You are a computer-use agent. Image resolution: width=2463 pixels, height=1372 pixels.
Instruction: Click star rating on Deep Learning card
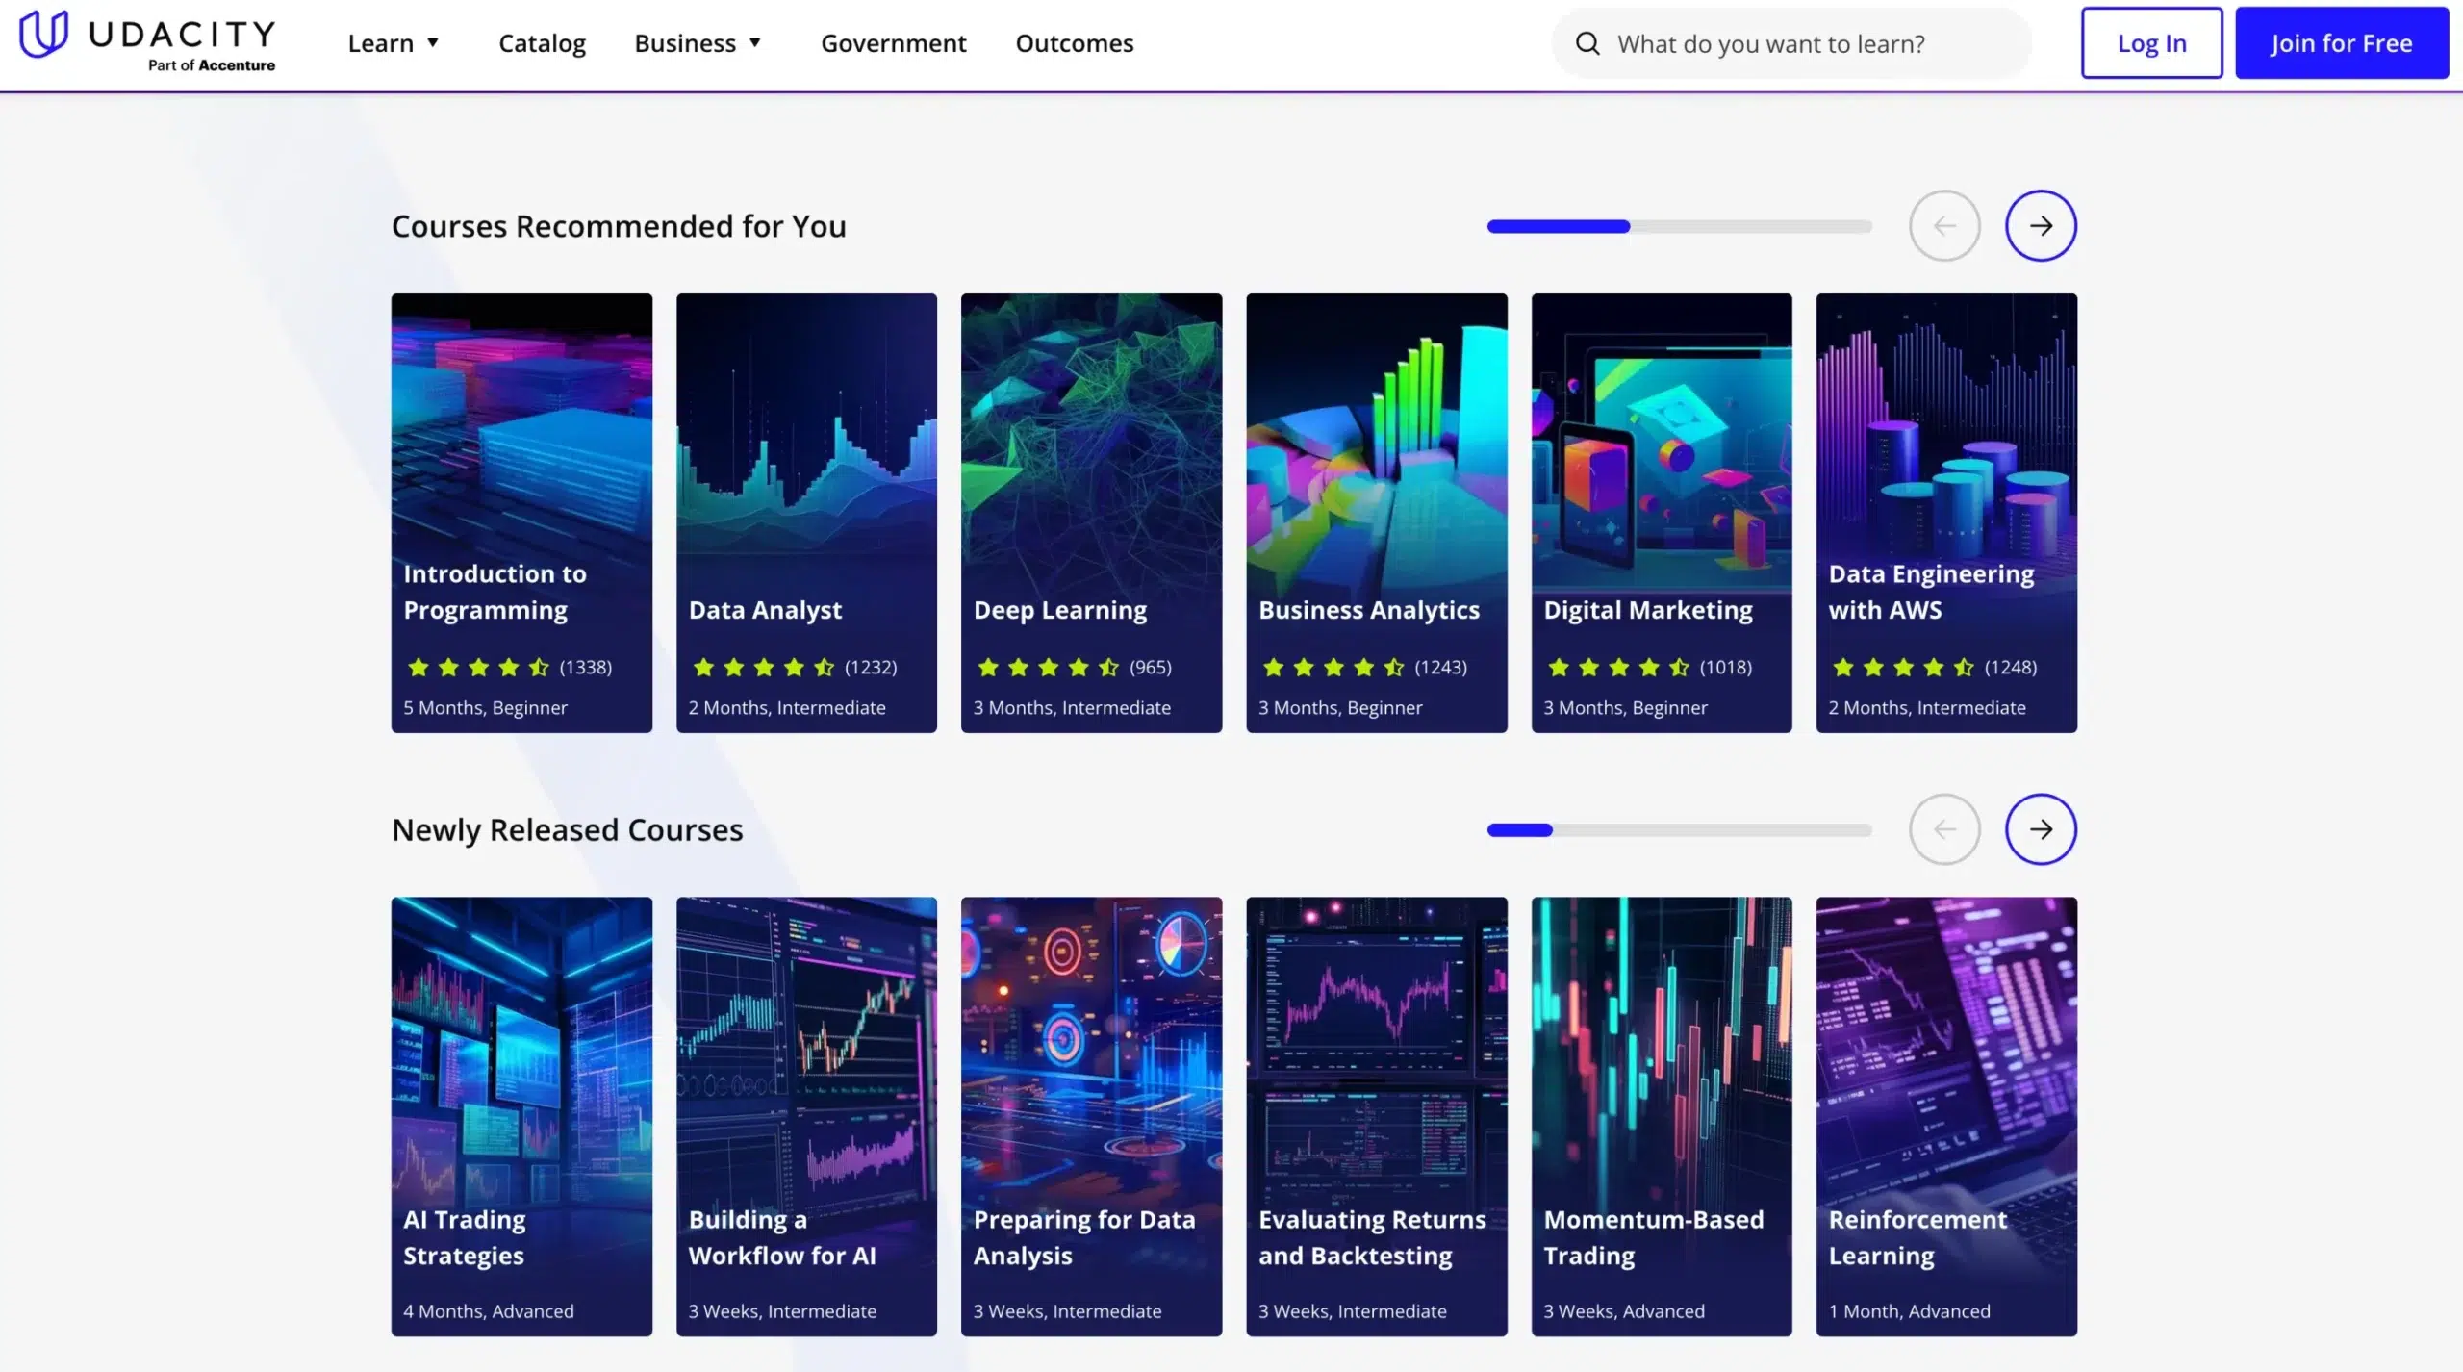pos(1048,667)
